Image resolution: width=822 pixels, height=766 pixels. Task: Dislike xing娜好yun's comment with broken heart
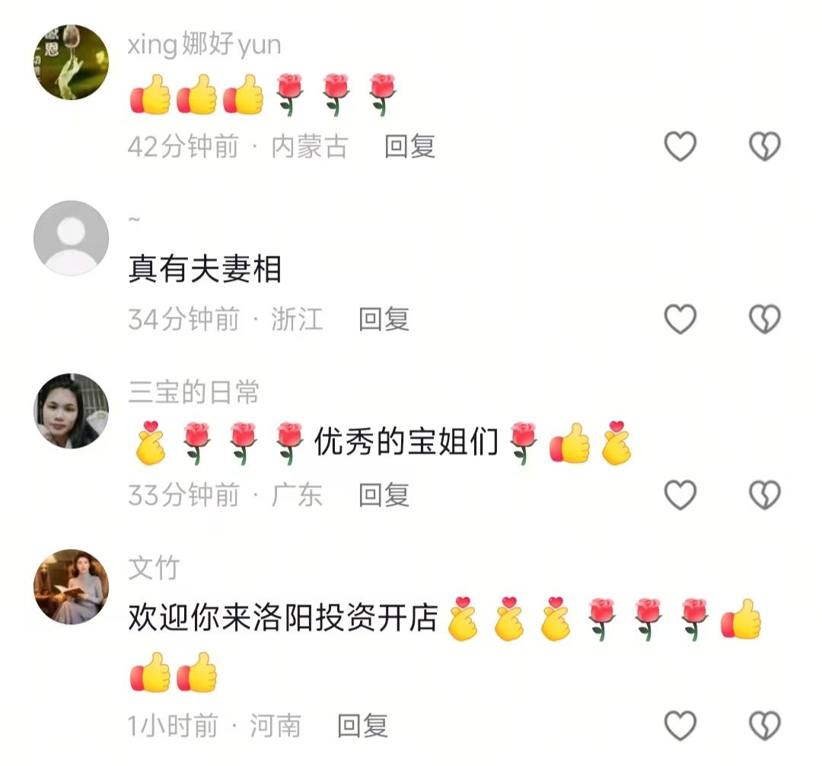click(765, 146)
